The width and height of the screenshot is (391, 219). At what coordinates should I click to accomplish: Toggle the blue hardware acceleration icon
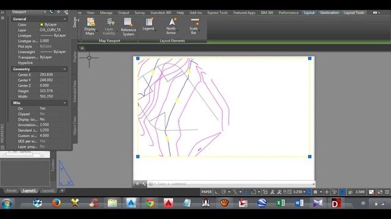coord(342,192)
